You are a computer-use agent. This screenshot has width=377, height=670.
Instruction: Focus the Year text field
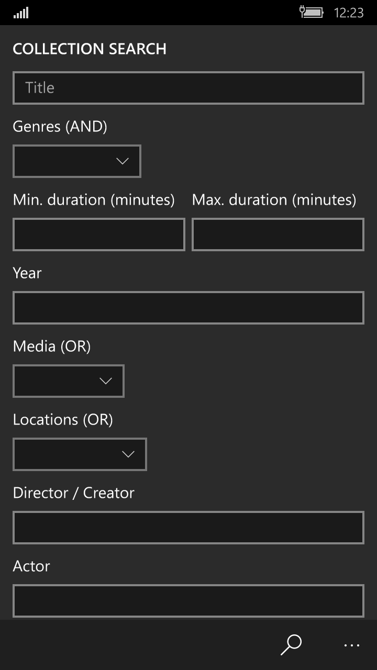(x=188, y=308)
